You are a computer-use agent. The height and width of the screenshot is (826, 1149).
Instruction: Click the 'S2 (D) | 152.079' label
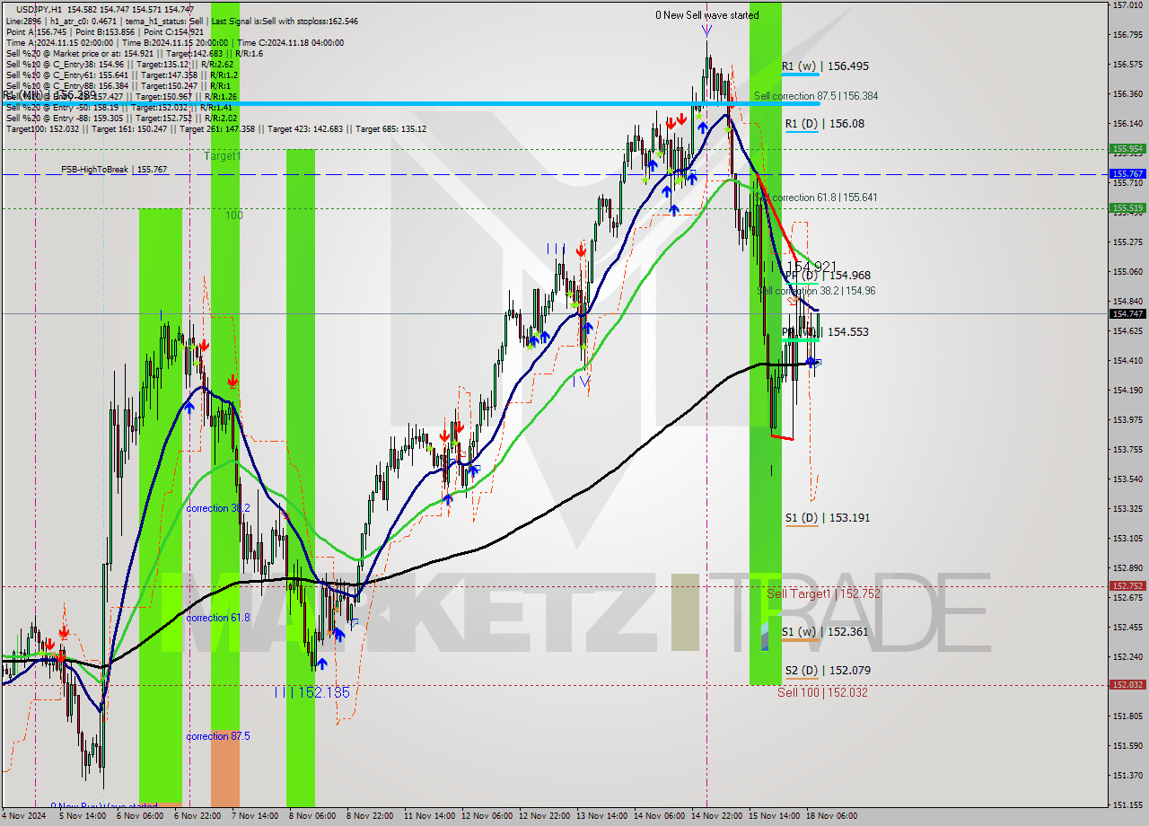coord(827,671)
